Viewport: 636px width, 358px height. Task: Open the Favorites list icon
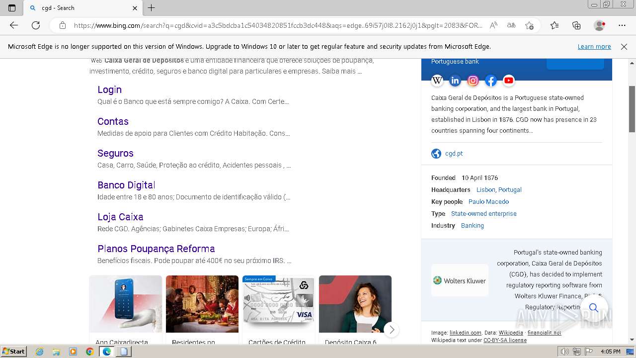pos(555,25)
